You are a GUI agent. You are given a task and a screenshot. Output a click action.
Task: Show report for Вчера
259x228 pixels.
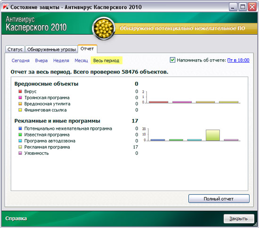click(41, 61)
